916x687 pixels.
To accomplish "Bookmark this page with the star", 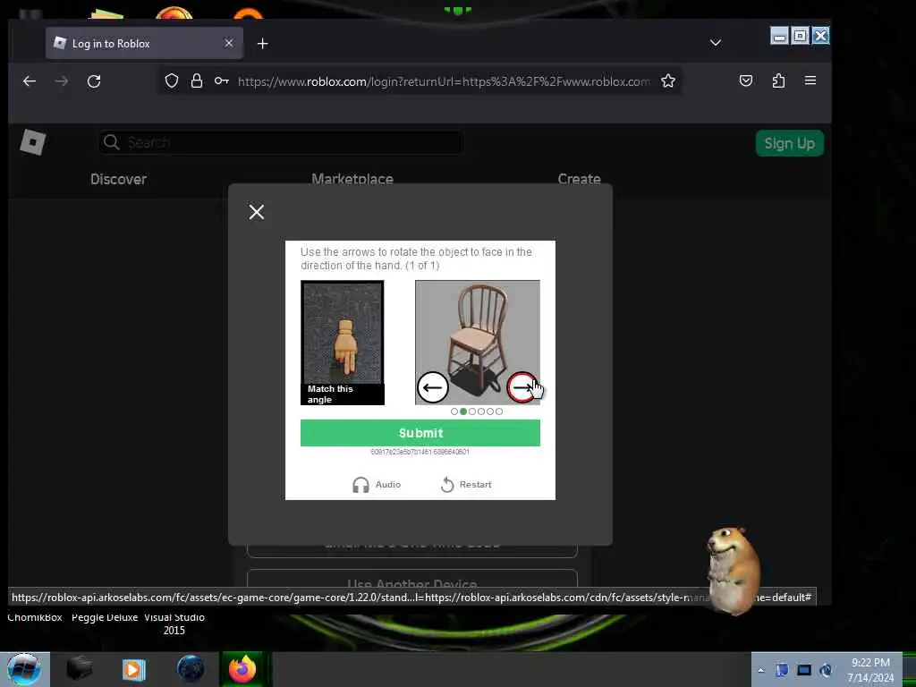I will click(668, 81).
